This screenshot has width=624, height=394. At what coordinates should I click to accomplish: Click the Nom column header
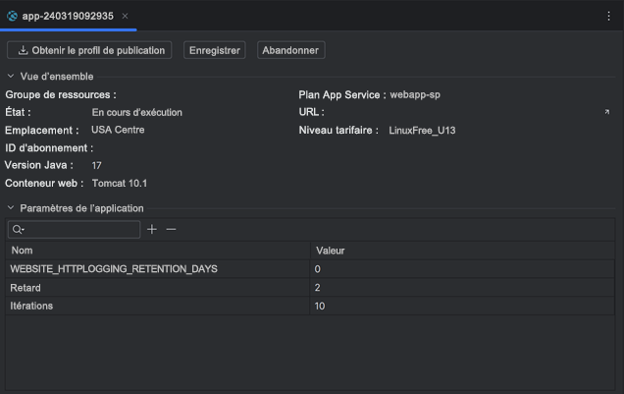point(158,251)
